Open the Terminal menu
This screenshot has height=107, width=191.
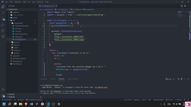[40, 2]
